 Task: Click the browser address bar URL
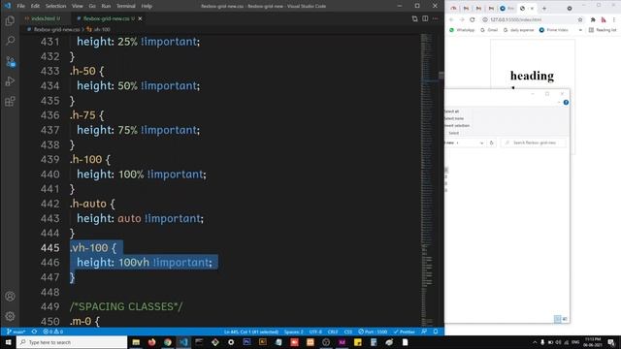[x=515, y=19]
